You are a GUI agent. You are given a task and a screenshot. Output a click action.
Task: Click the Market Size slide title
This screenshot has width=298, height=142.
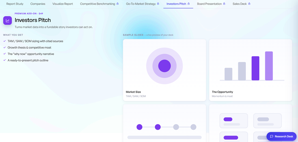coord(133,92)
